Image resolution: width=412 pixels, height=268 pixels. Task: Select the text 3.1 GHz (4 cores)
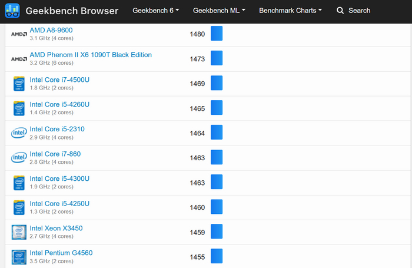pos(52,38)
